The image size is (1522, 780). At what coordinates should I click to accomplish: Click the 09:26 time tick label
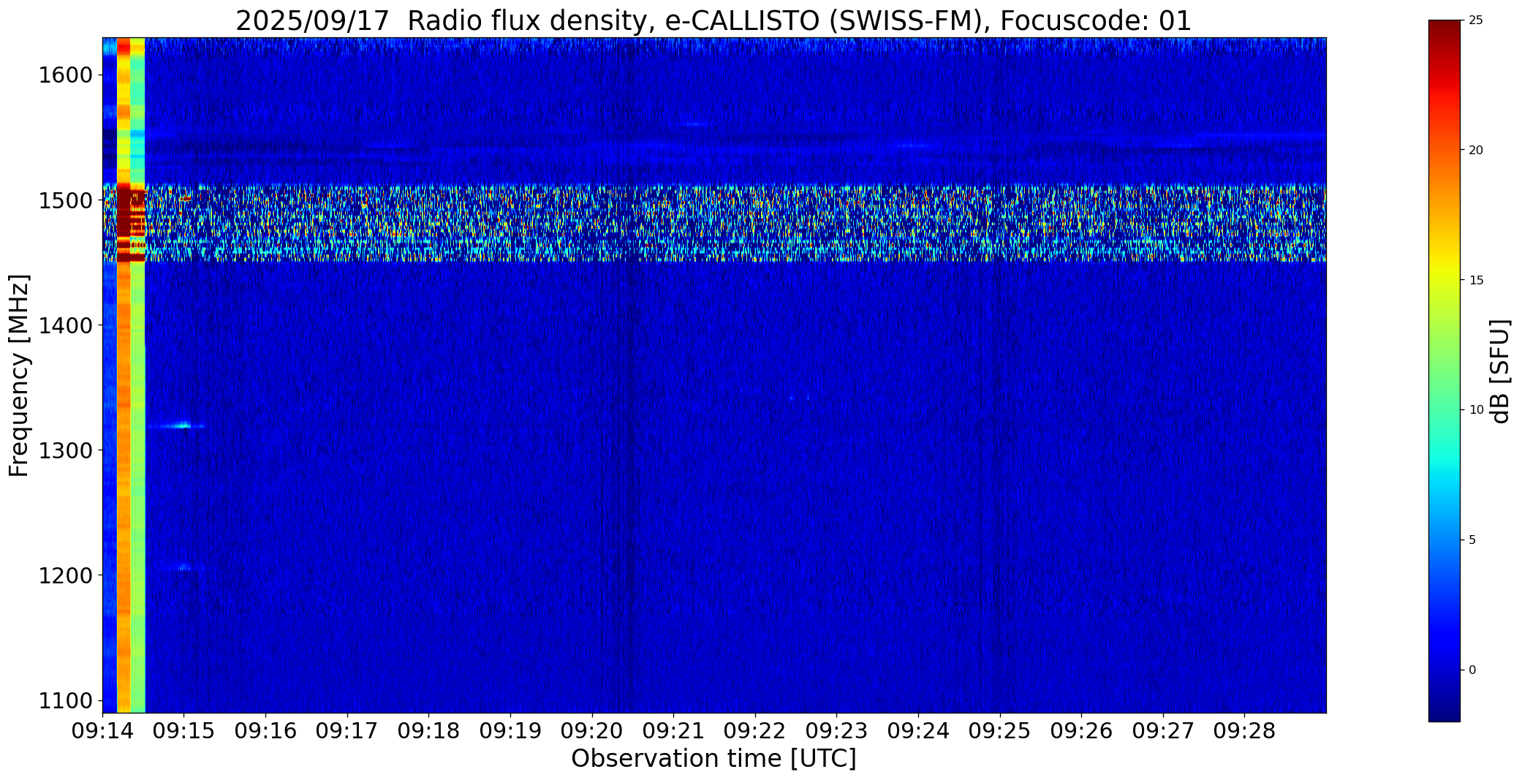(x=1082, y=731)
